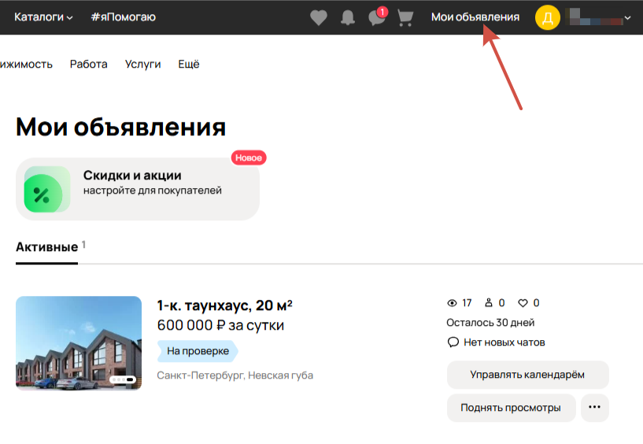Expand the Каталоги dropdown menu
643x444 pixels.
43,17
